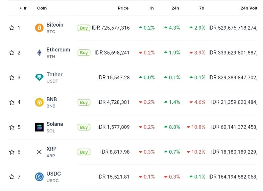263x191 pixels.
Task: Click the USDC logo icon
Action: pyautogui.click(x=39, y=177)
